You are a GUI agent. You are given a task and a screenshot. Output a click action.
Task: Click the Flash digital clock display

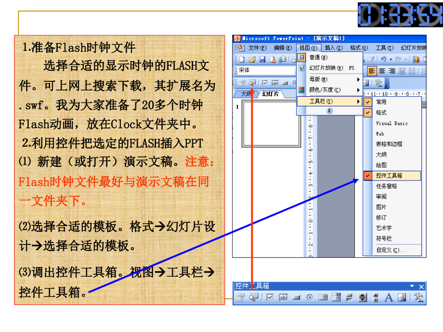(400, 15)
